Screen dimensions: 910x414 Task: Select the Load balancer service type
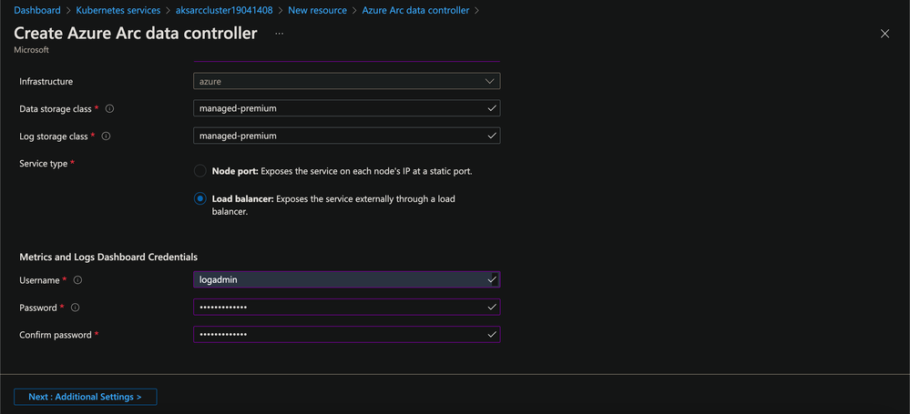(199, 199)
